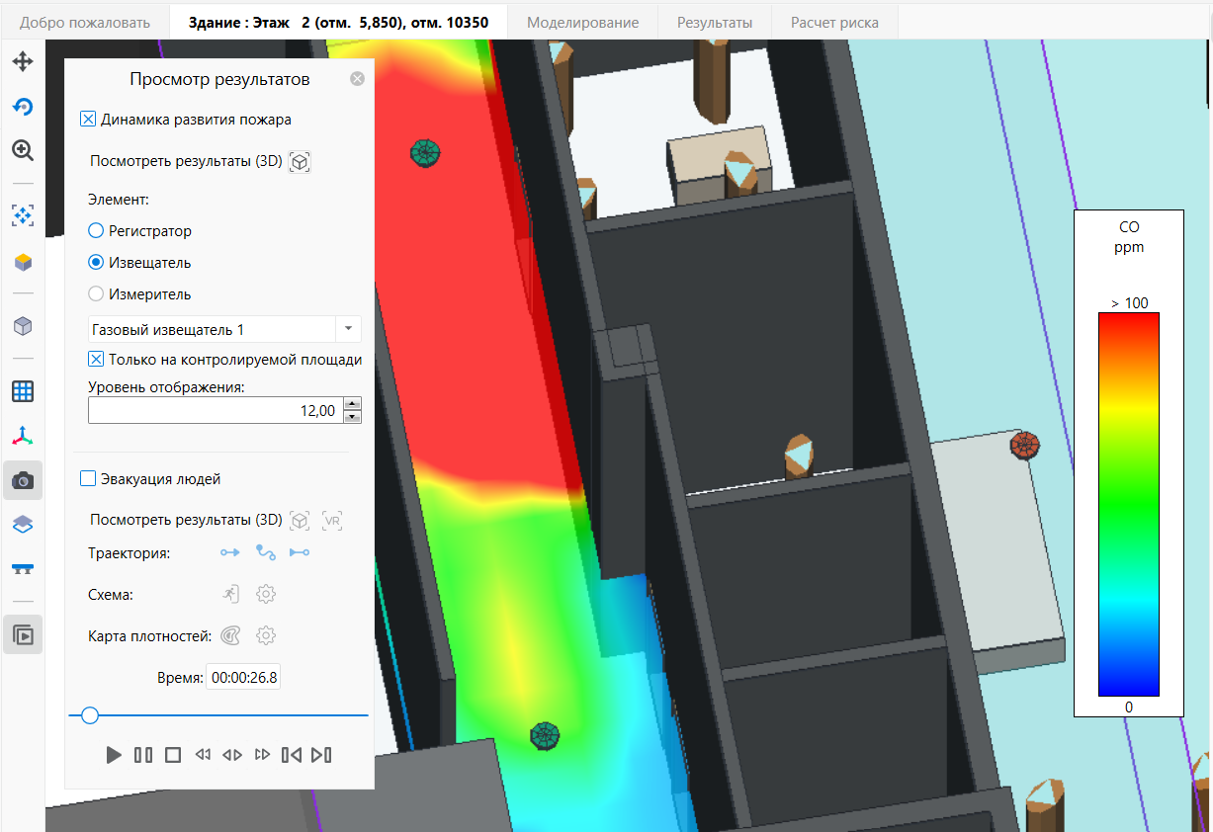1213x832 pixels.
Task: Click the camera icon in left toolbar
Action: tap(22, 480)
